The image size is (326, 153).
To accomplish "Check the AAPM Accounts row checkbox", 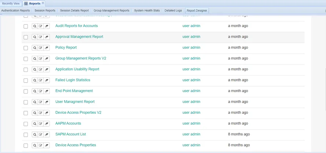I will 26,124.
